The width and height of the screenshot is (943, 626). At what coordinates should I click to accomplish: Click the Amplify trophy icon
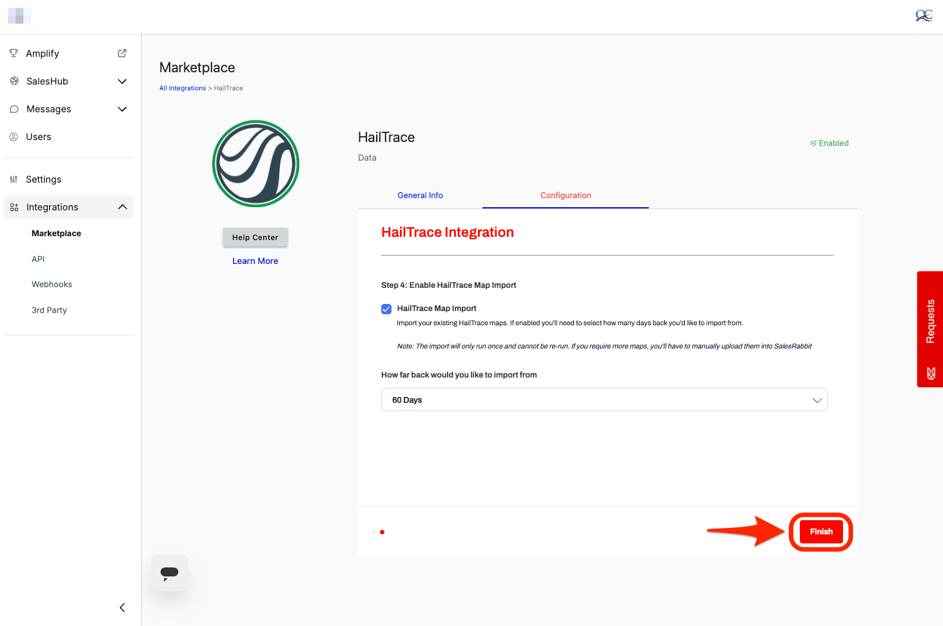click(14, 54)
